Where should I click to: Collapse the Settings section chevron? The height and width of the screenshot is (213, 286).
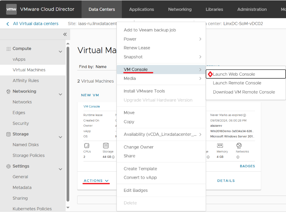click(x=60, y=169)
